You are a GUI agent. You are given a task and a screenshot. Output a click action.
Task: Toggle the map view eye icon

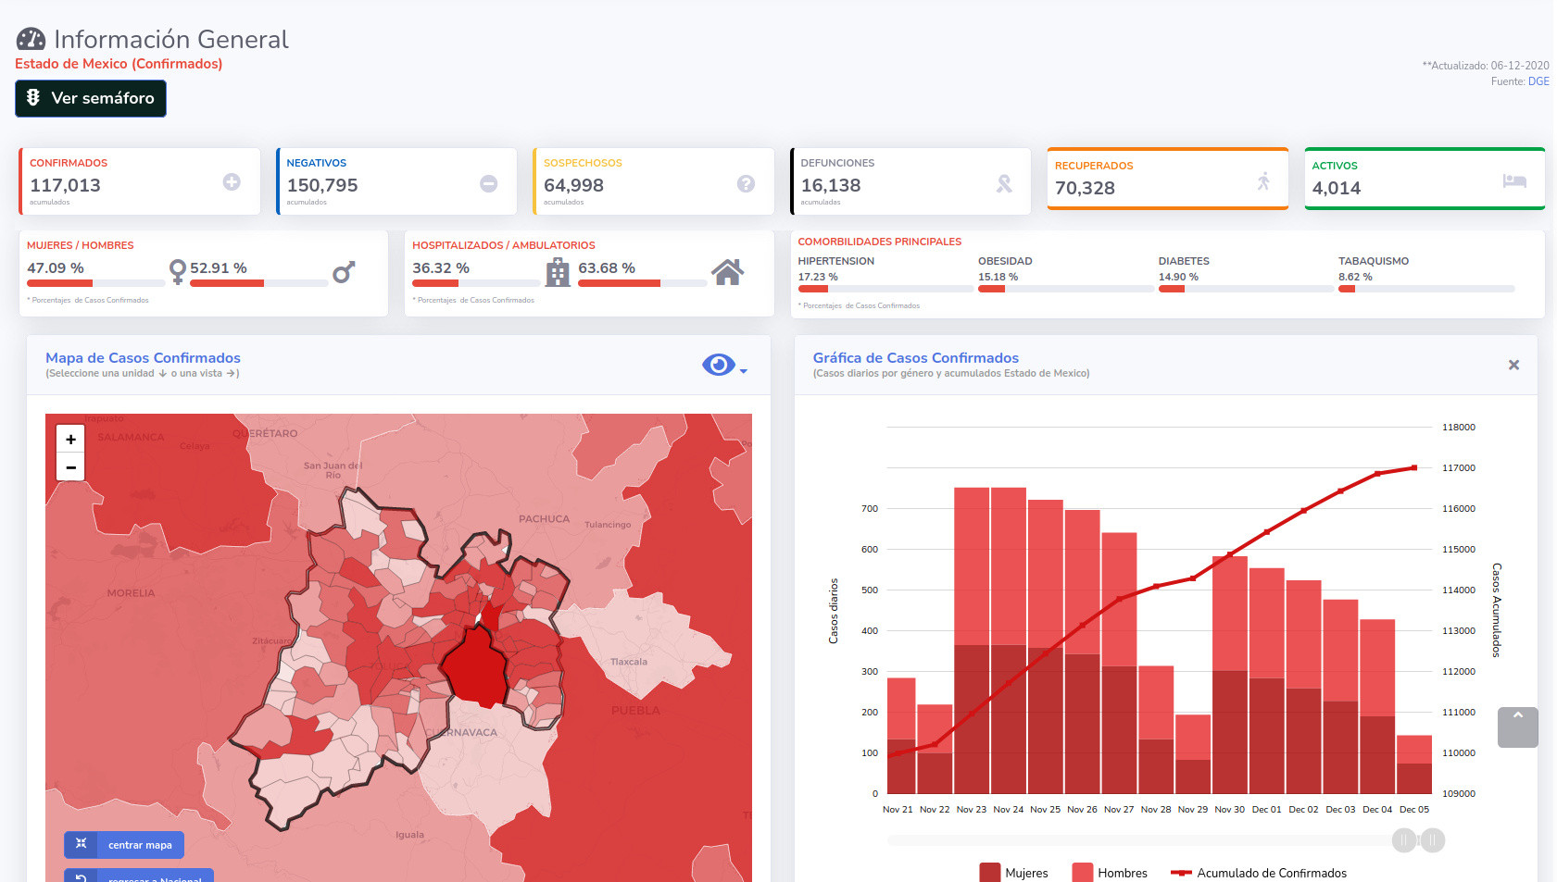(719, 365)
